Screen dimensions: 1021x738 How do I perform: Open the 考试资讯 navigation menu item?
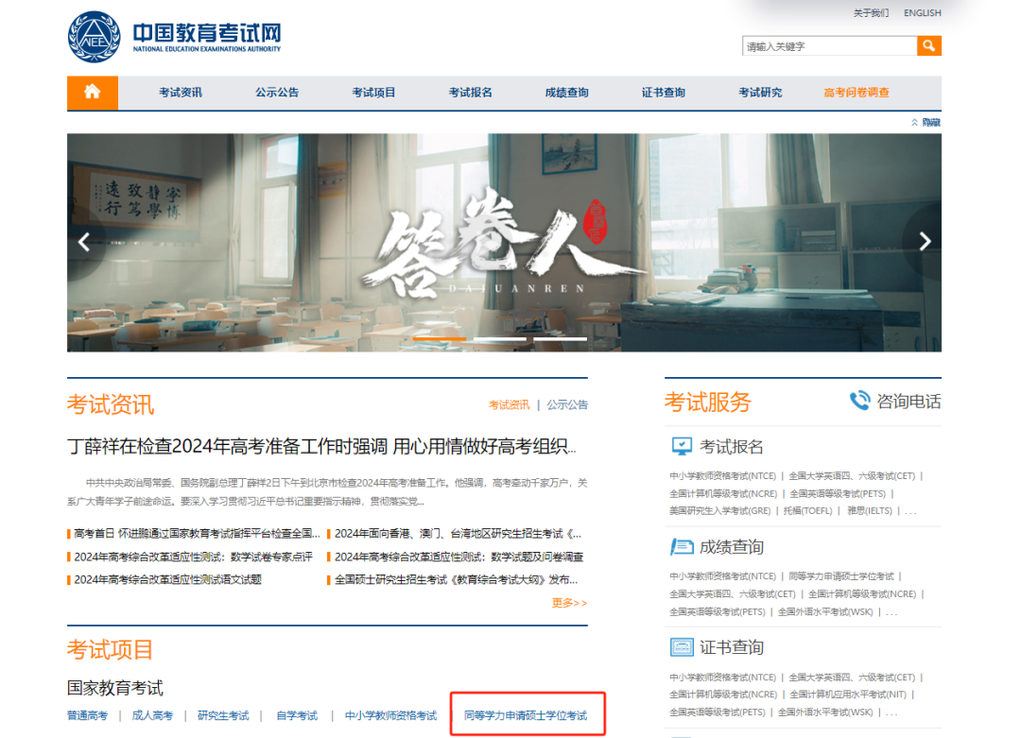tap(181, 93)
